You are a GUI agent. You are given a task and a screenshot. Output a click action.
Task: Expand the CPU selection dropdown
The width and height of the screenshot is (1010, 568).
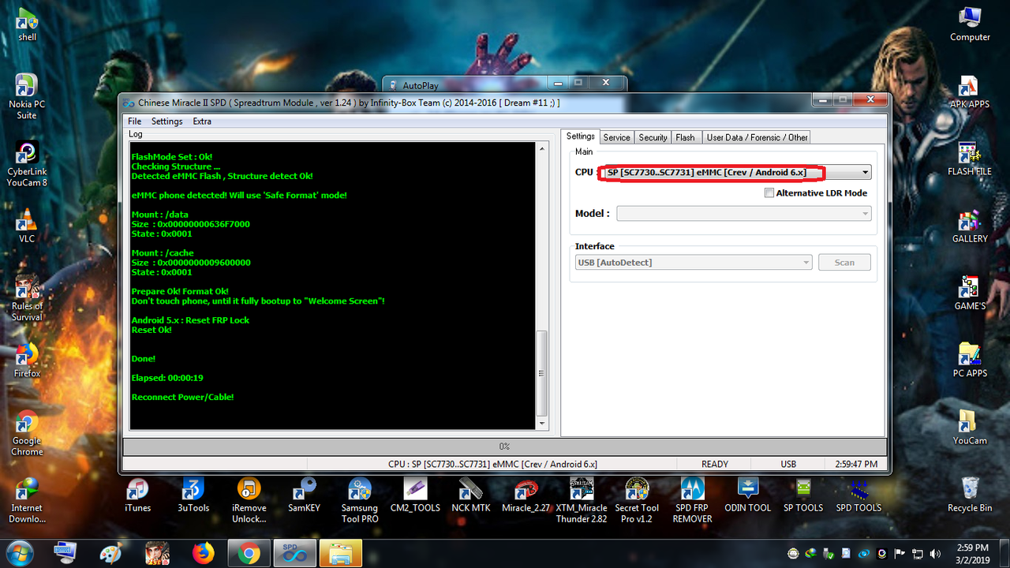click(x=866, y=172)
